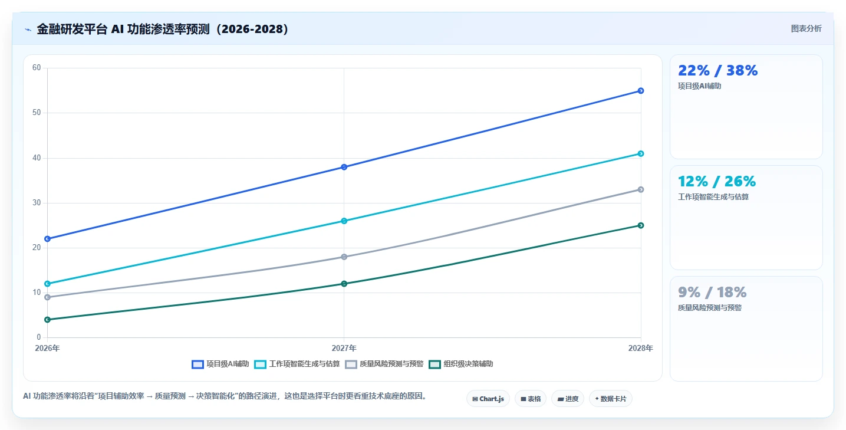The height and width of the screenshot is (430, 846).
Task: Click the 2027年 point of 质量风险预测与预警 line
Action: 344,257
